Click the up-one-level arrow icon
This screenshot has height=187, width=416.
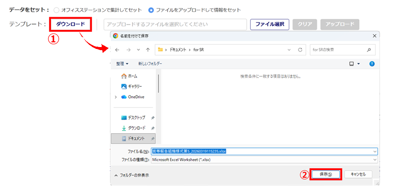click(x=148, y=50)
